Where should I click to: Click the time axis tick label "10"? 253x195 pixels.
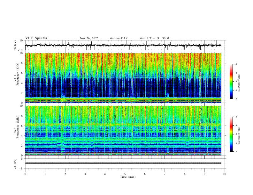click(x=225, y=174)
